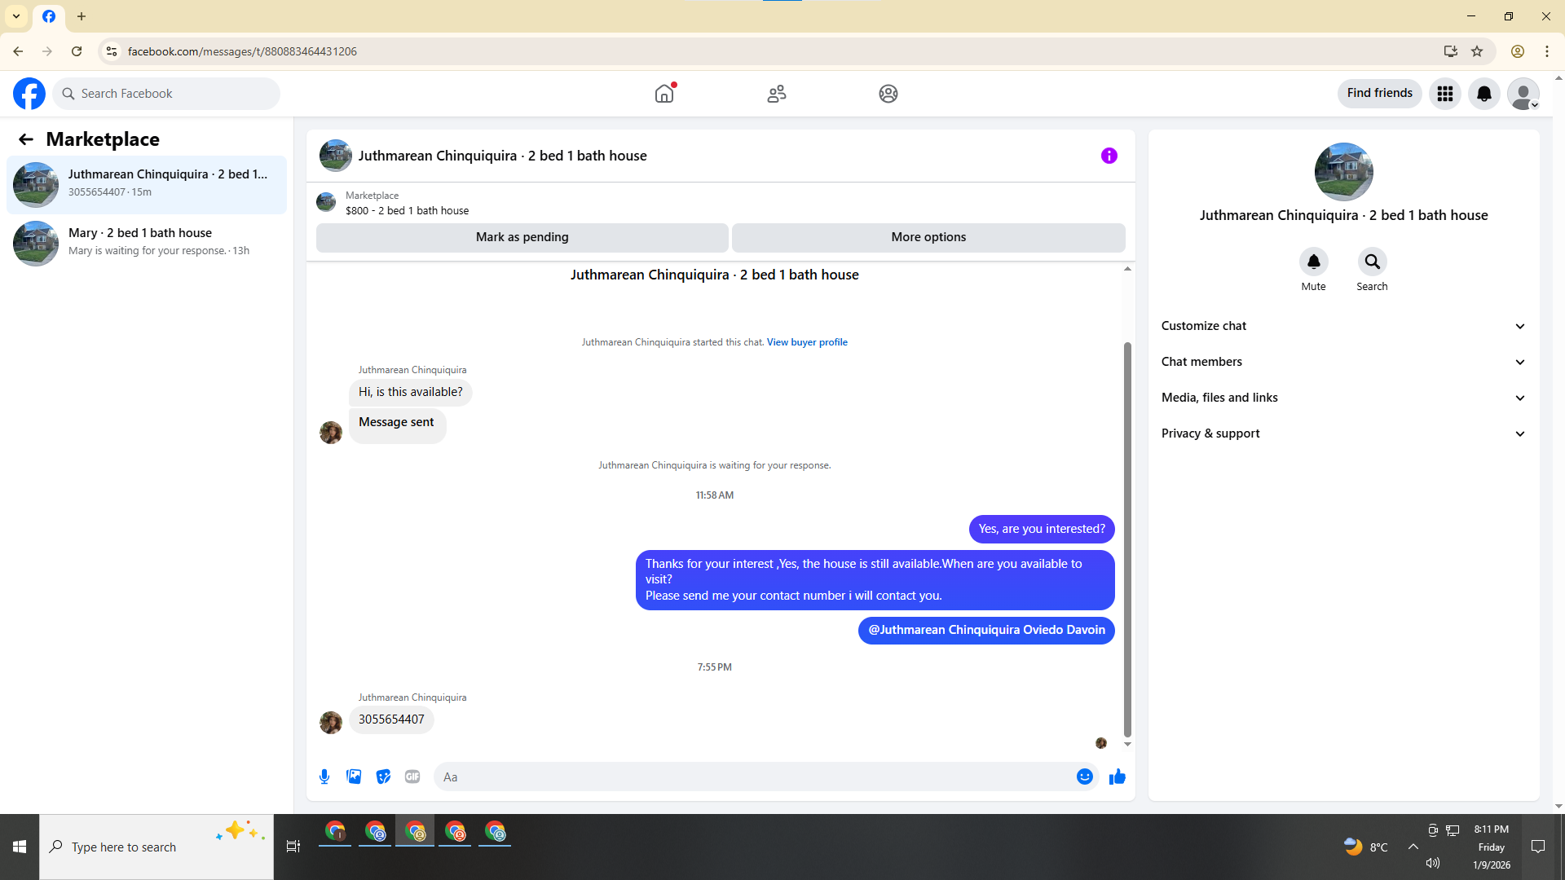The image size is (1565, 880).
Task: Click the voice clip microphone icon
Action: point(324,777)
